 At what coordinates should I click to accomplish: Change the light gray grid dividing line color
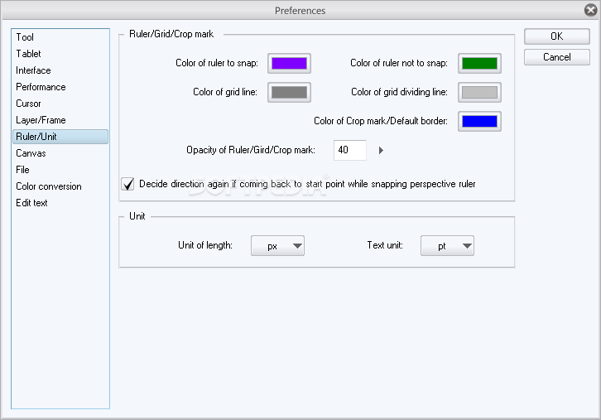coord(479,93)
